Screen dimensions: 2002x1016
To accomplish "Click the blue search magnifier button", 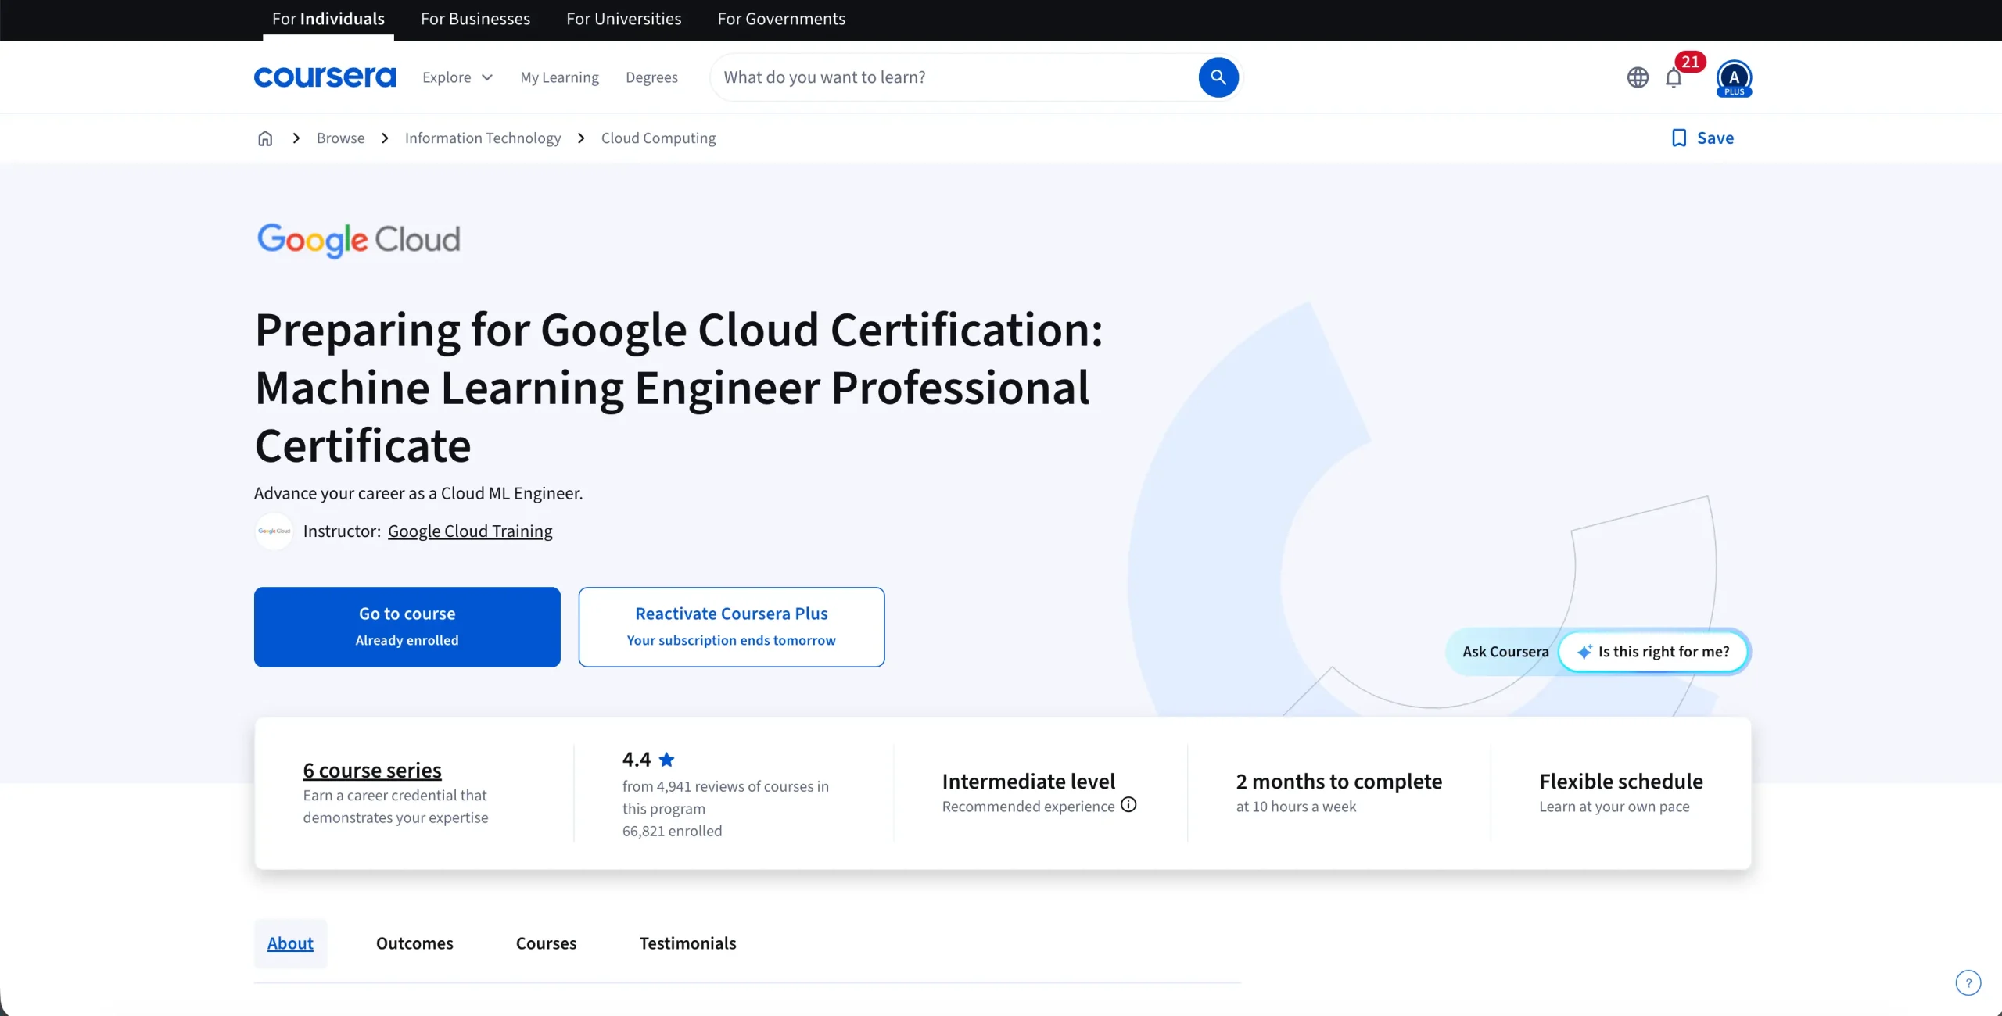I will (x=1218, y=77).
